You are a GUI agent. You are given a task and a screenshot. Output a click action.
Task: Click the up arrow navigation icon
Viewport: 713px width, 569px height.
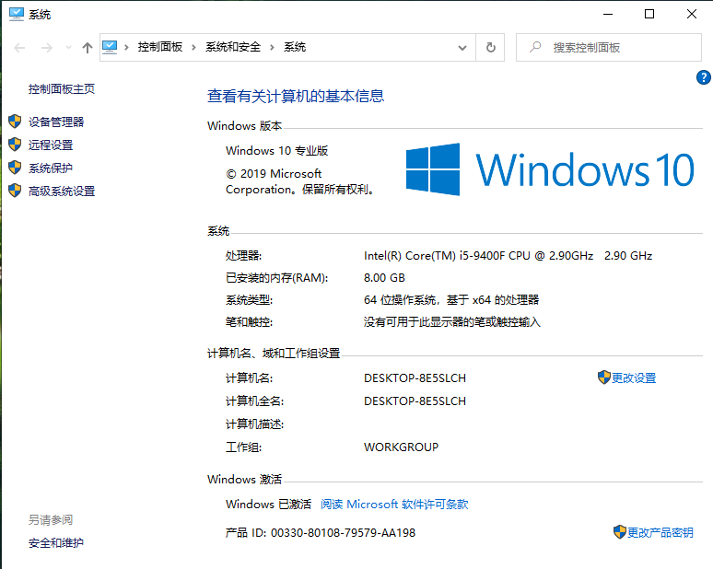88,48
